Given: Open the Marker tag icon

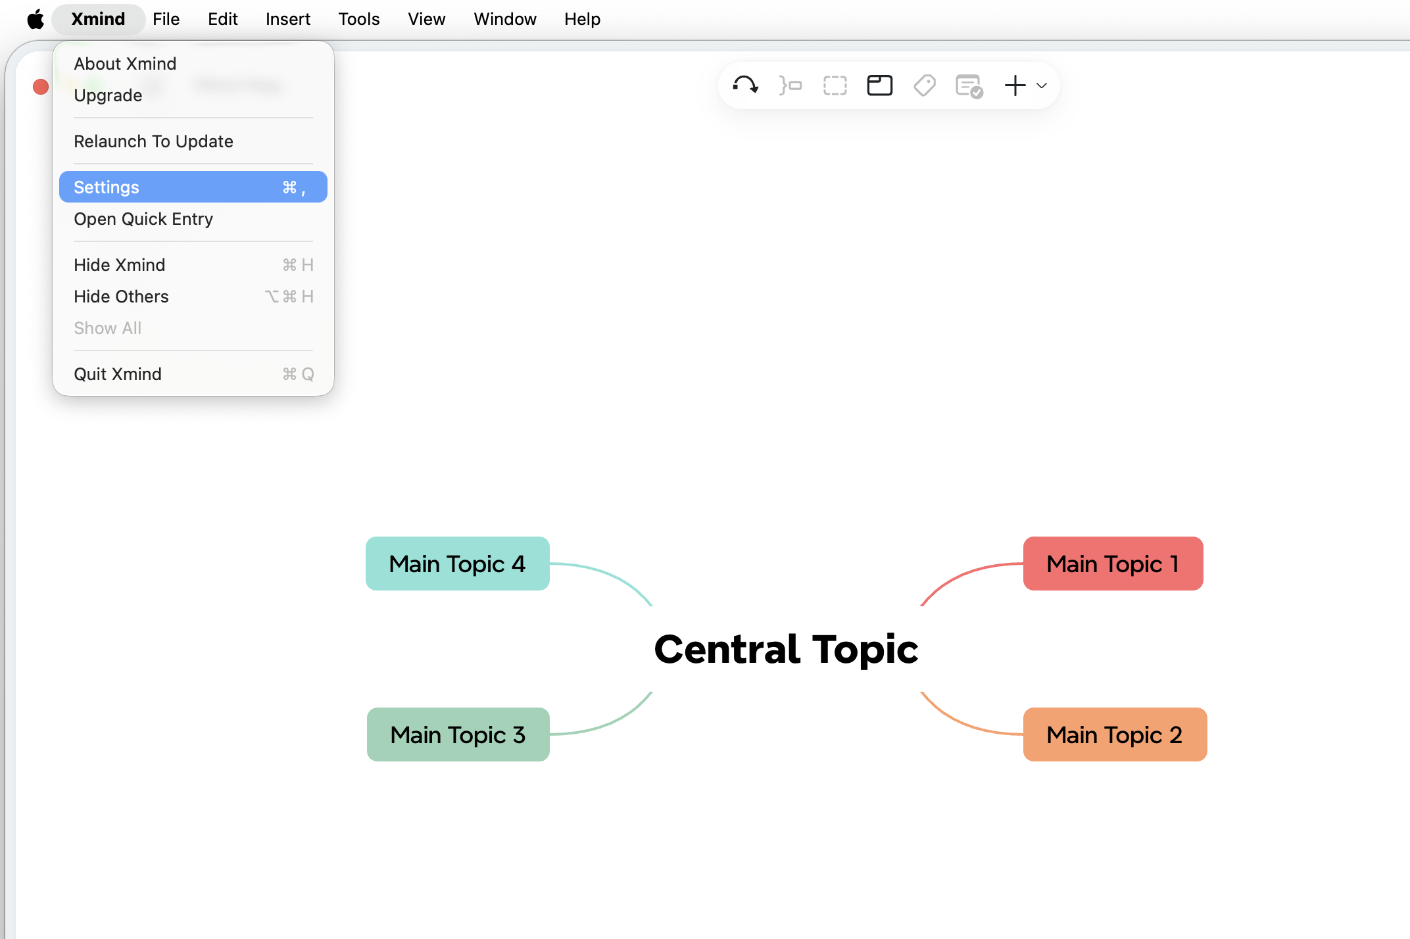Looking at the screenshot, I should [x=925, y=85].
